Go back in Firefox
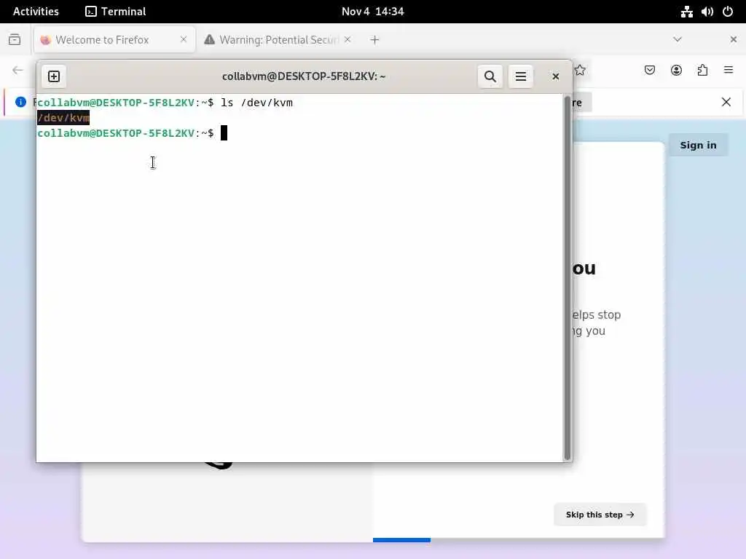This screenshot has width=746, height=559. tap(17, 71)
